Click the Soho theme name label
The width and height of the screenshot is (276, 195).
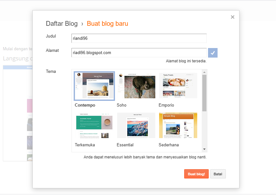click(121, 105)
